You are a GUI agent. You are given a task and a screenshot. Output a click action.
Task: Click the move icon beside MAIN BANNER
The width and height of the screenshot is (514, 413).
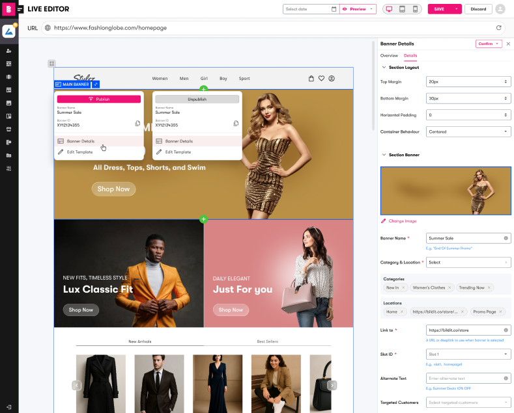(x=96, y=85)
